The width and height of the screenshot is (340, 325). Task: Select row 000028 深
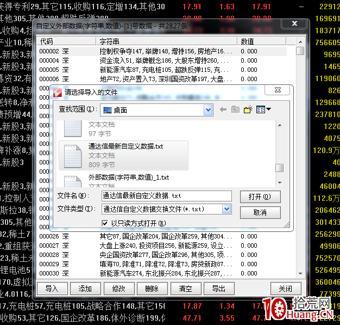[162, 255]
